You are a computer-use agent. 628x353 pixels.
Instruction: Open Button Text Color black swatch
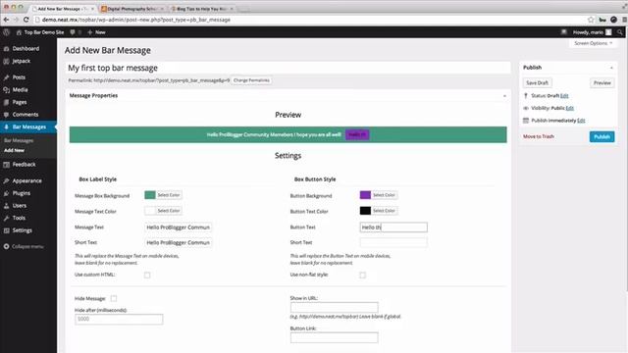click(x=365, y=211)
